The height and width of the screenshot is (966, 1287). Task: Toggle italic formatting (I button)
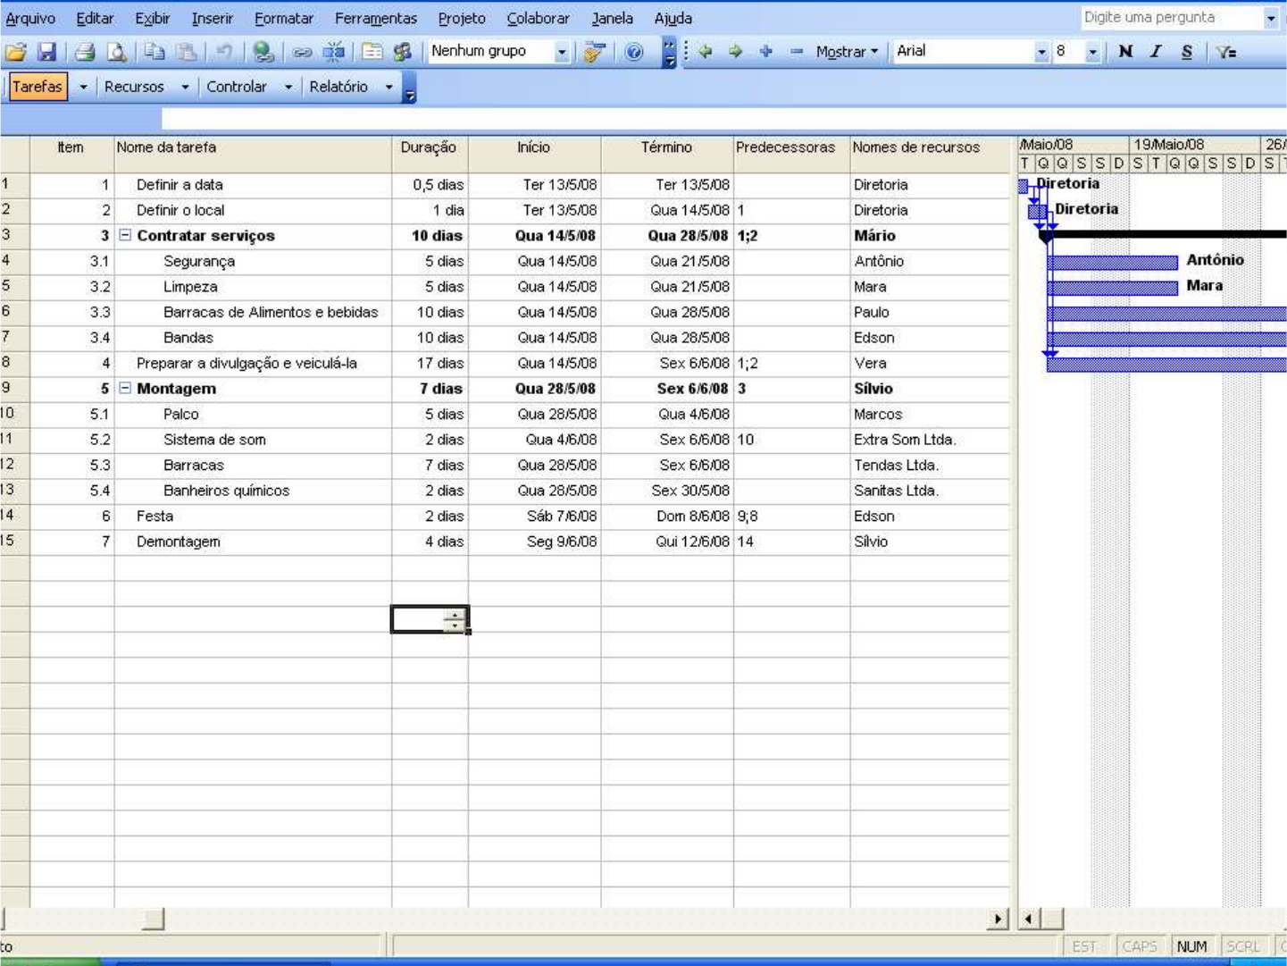(1156, 52)
